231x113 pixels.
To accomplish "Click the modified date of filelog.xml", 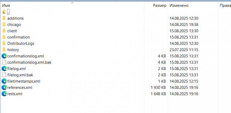I will coord(184,69).
